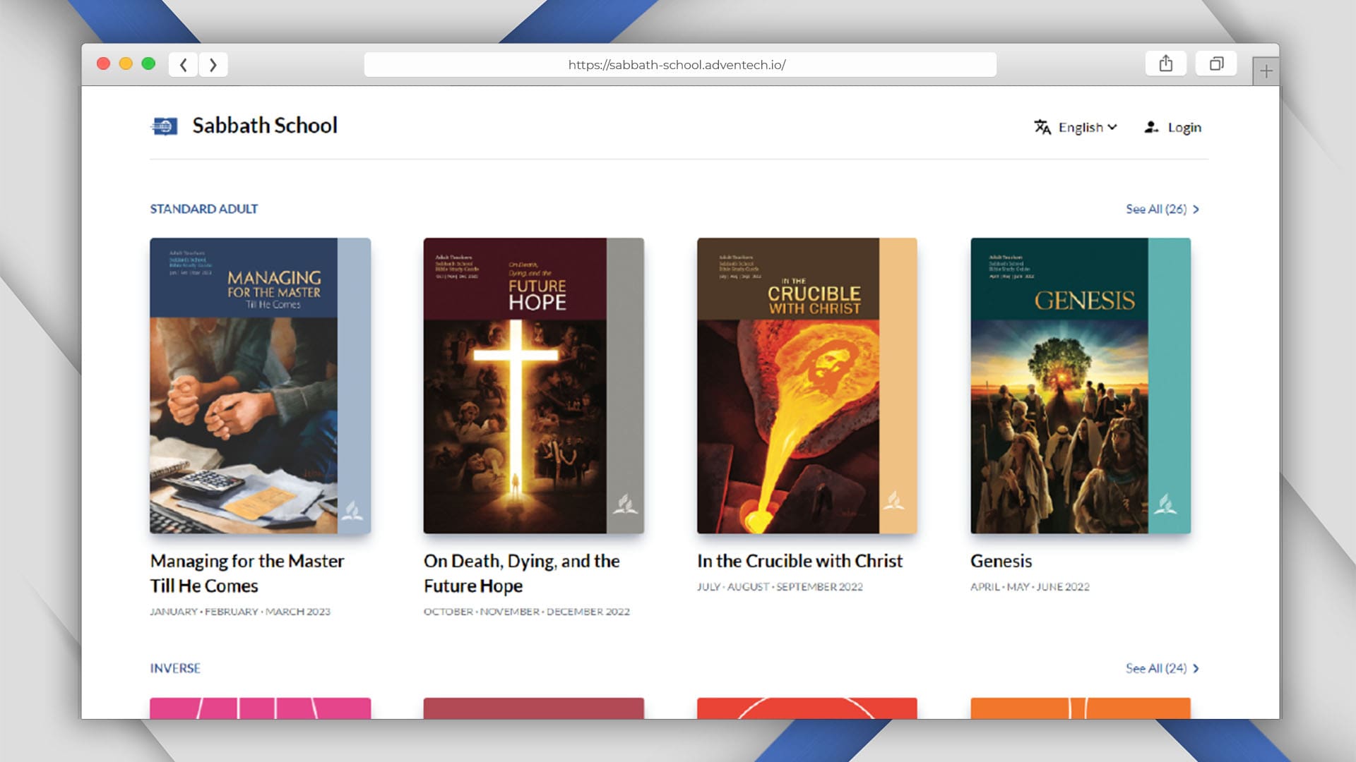Click the Login button
This screenshot has width=1356, height=762.
point(1184,127)
